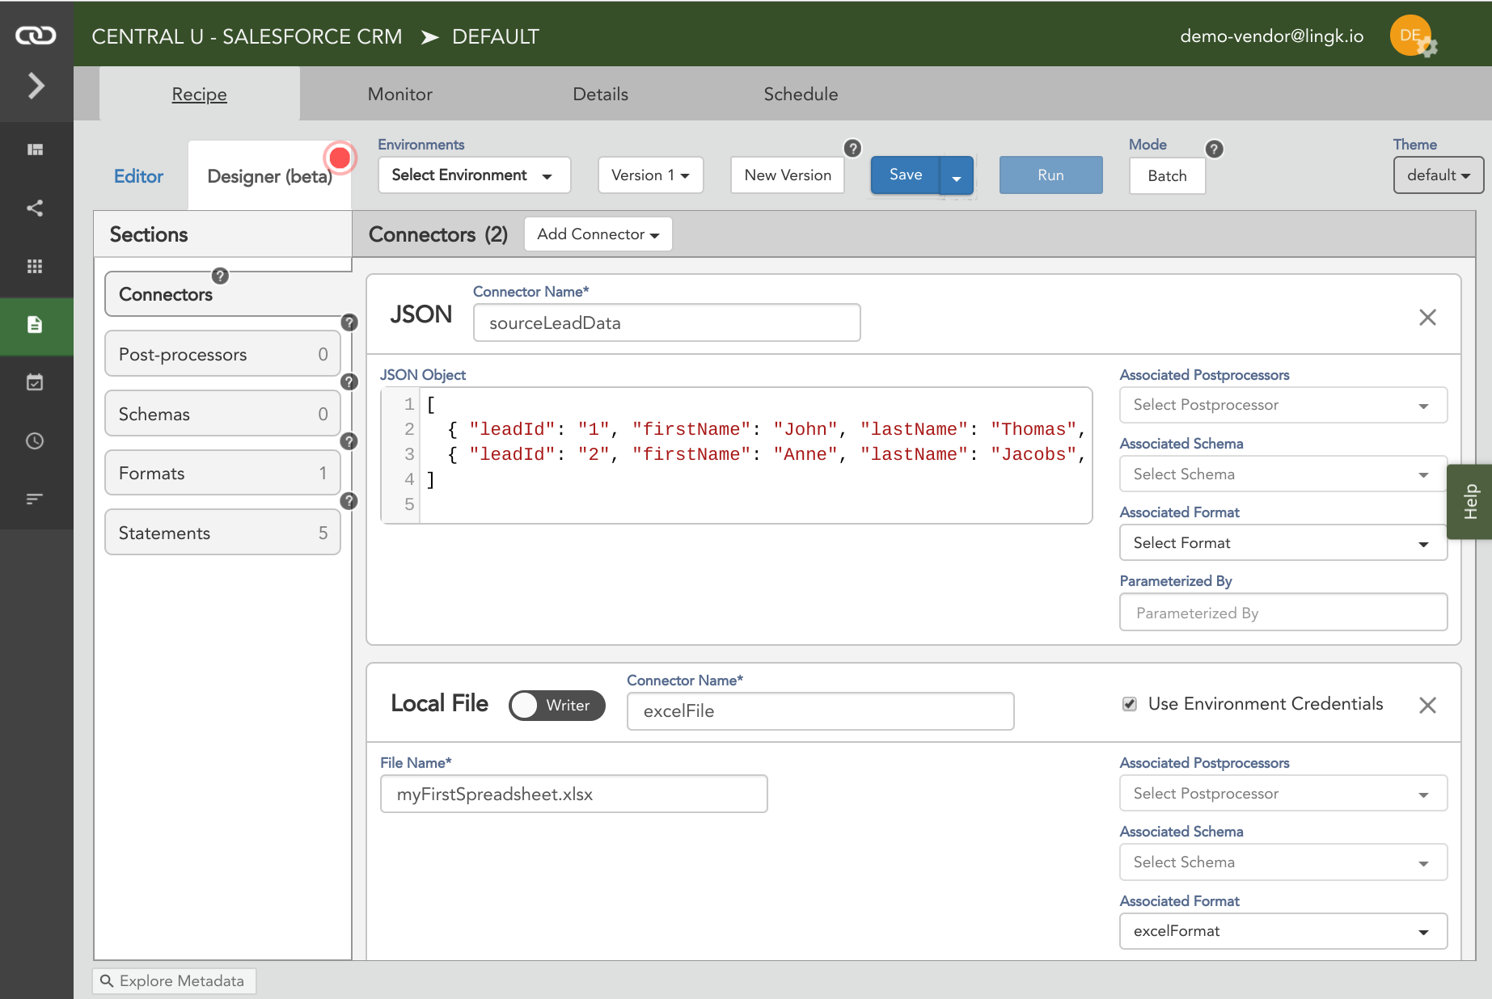The height and width of the screenshot is (999, 1492).
Task: Switch to the Recipe tab
Action: (199, 94)
